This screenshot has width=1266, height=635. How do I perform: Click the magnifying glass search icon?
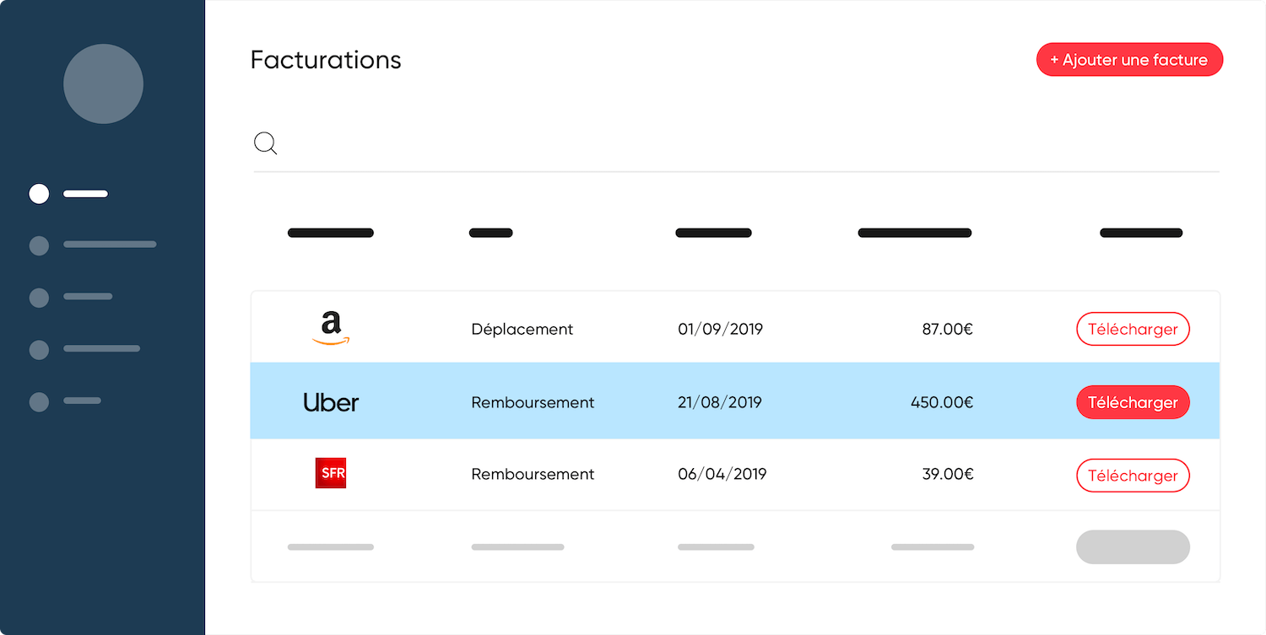pos(266,143)
